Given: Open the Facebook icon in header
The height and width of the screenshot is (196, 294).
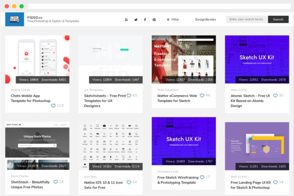Looking at the screenshot, I should [145, 19].
